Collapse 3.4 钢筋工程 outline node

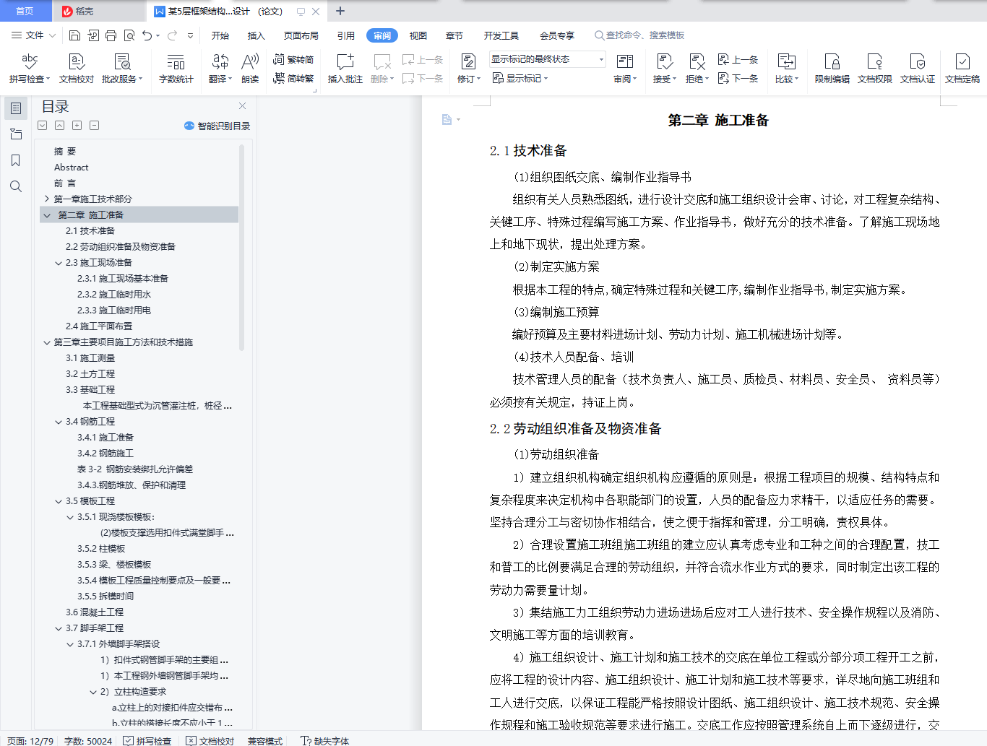coord(59,422)
